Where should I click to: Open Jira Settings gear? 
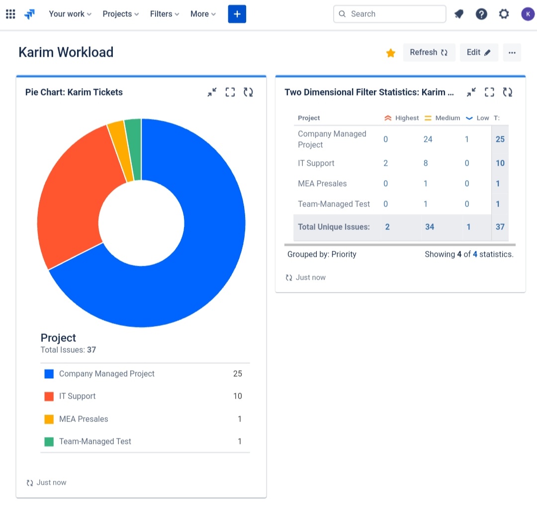504,13
